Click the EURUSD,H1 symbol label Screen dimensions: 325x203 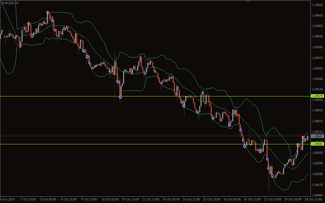(x=10, y=3)
